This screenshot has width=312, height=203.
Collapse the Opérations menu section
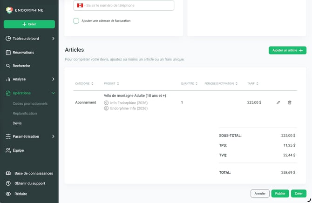53,93
